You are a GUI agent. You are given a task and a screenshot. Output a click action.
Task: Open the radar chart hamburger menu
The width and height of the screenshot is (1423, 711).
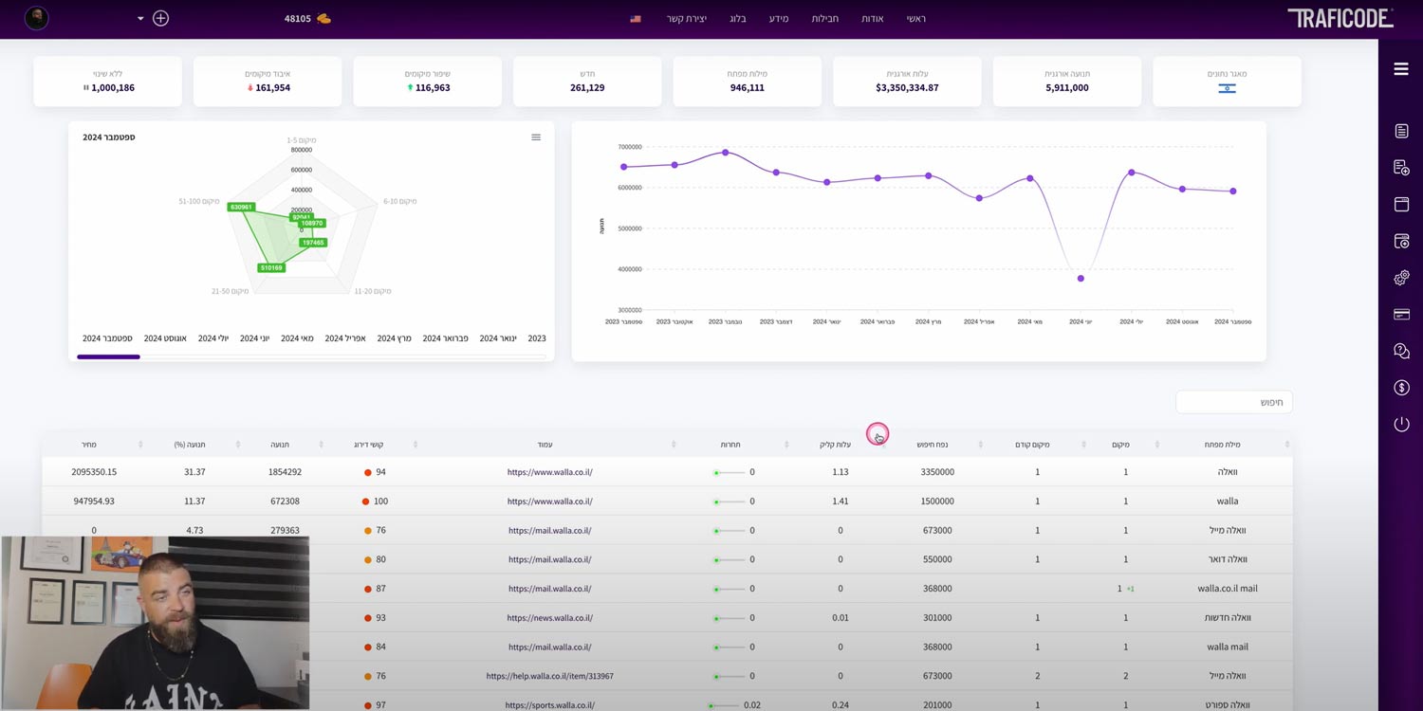coord(536,137)
